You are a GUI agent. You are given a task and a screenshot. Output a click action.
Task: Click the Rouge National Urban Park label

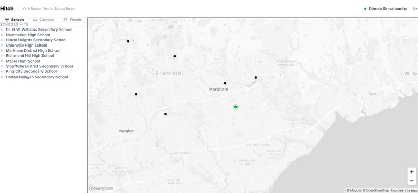click(286, 63)
